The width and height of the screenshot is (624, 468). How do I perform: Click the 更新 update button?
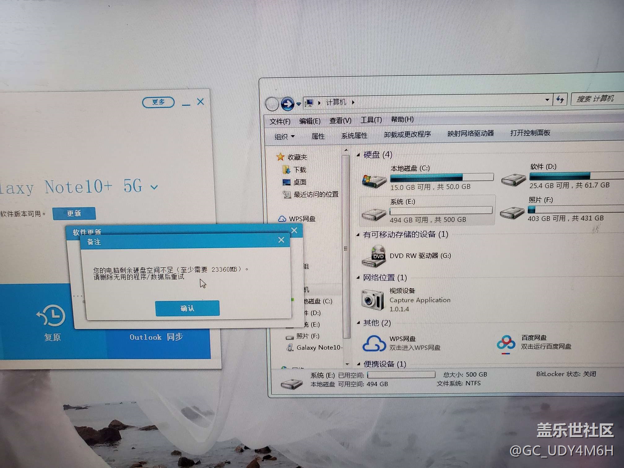[x=74, y=213]
